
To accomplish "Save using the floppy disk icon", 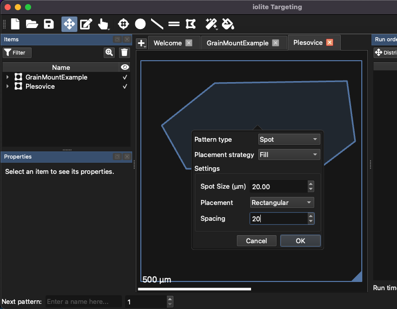I will 48,24.
